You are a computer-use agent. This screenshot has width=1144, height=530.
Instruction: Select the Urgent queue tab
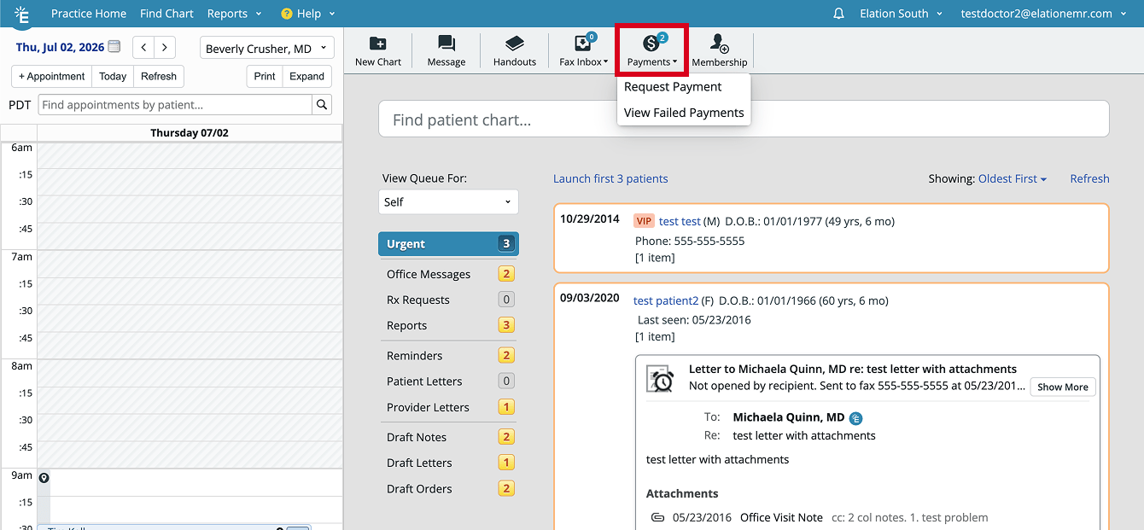point(448,244)
